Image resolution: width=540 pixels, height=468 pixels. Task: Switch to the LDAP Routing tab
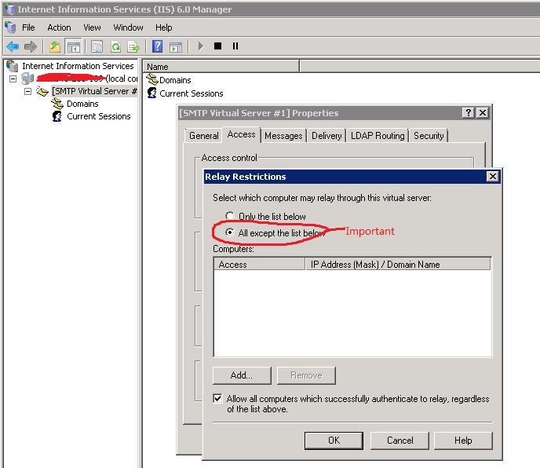pos(378,136)
